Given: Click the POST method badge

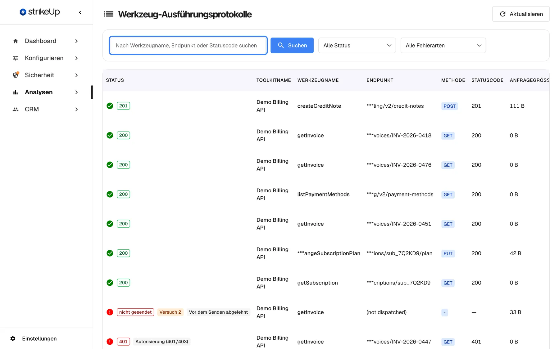Looking at the screenshot, I should point(449,106).
